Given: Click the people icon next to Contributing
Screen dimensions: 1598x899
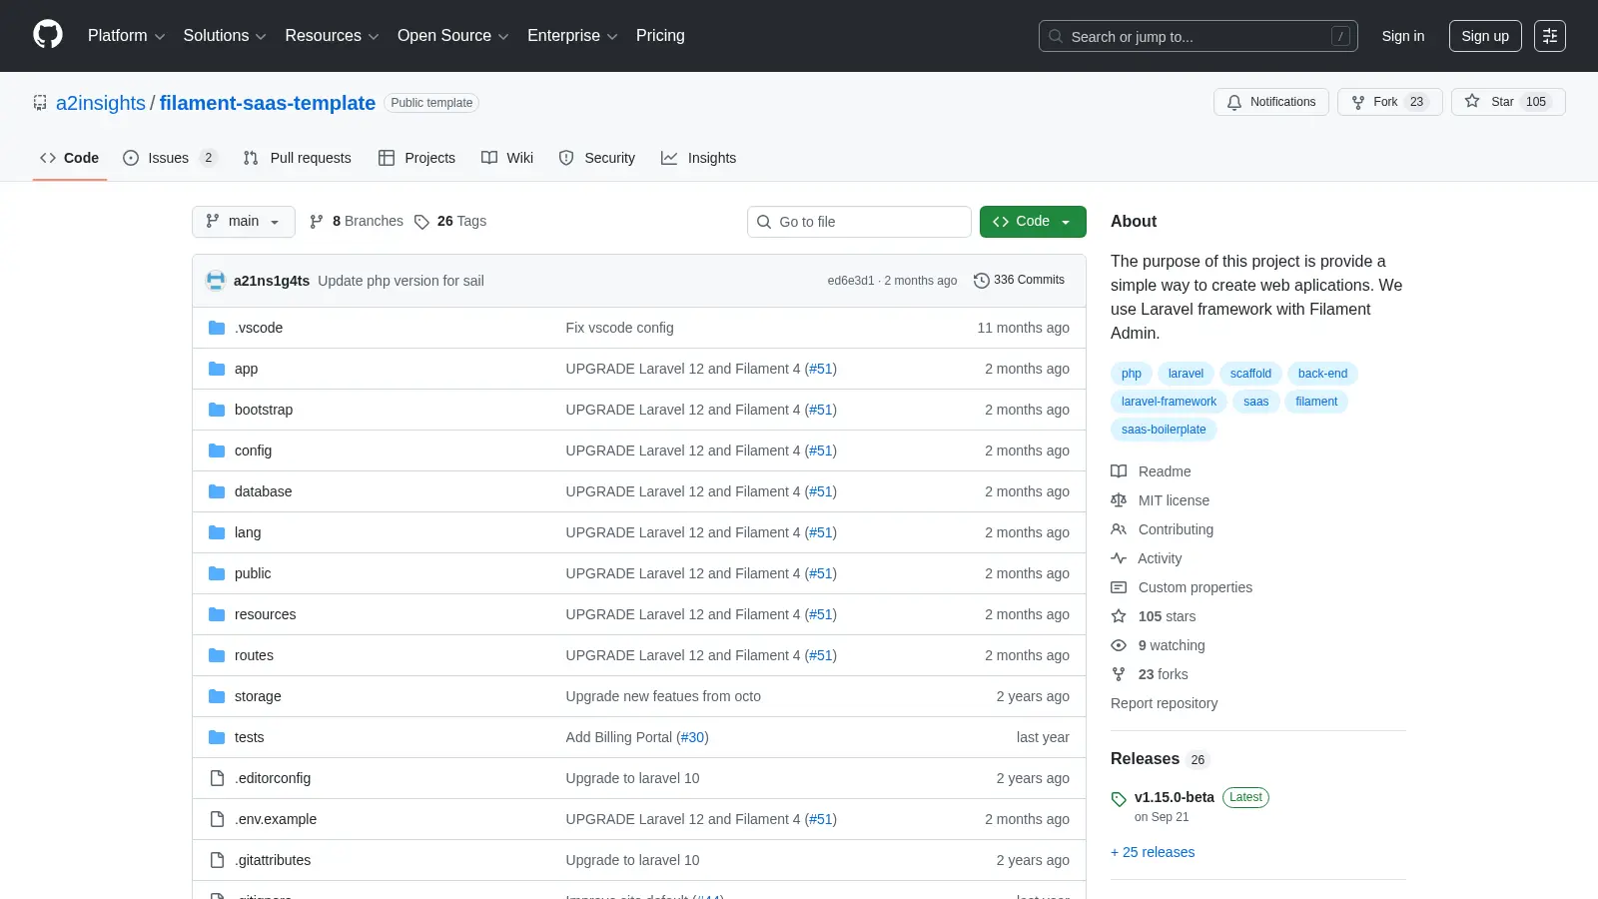Looking at the screenshot, I should click(x=1119, y=529).
